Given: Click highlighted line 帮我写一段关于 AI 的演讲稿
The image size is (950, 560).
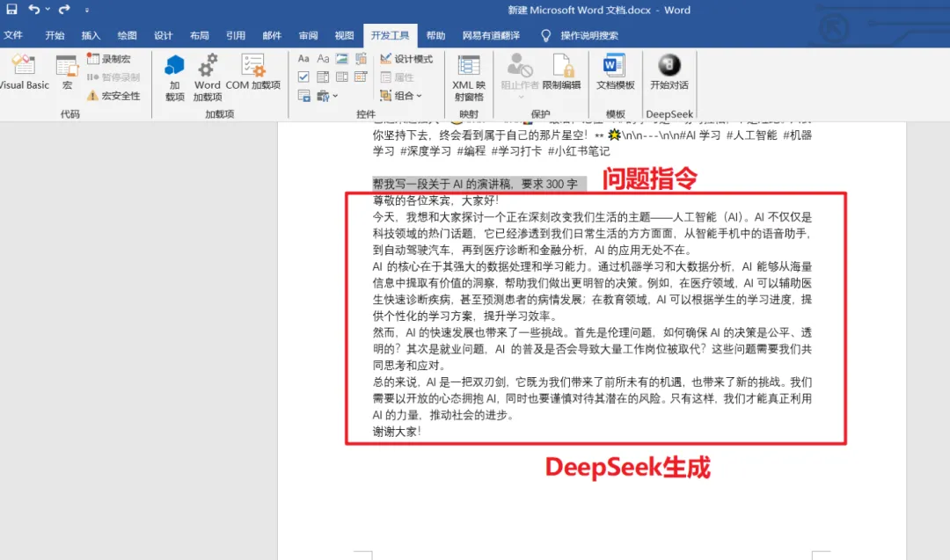Looking at the screenshot, I should click(475, 184).
